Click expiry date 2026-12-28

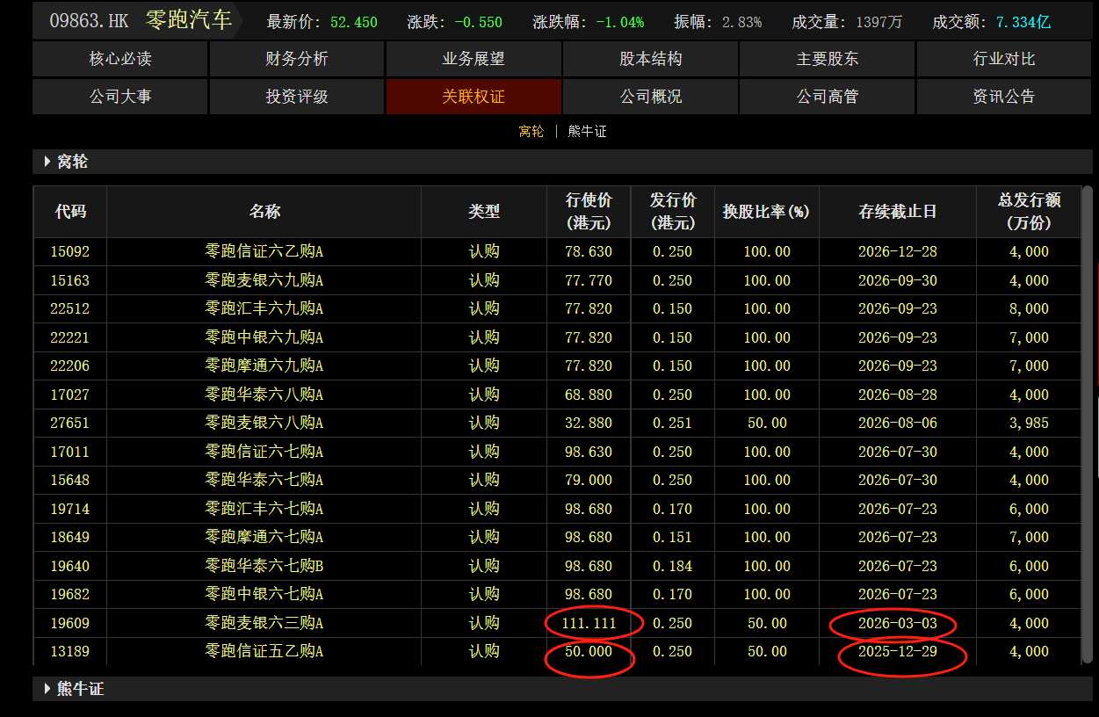click(x=898, y=251)
